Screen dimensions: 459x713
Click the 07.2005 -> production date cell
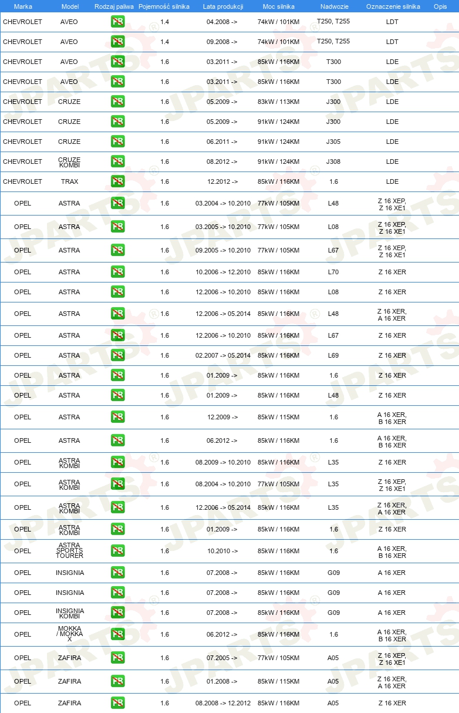[222, 658]
